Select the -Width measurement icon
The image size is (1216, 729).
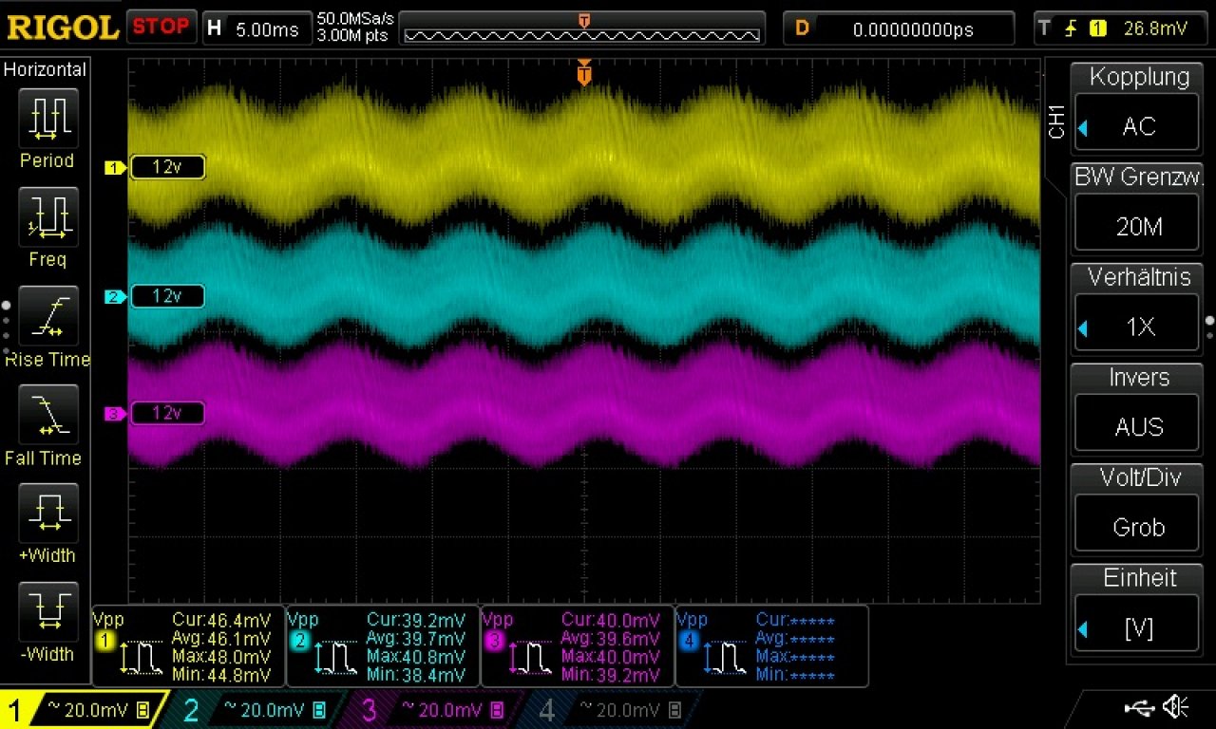coord(47,611)
